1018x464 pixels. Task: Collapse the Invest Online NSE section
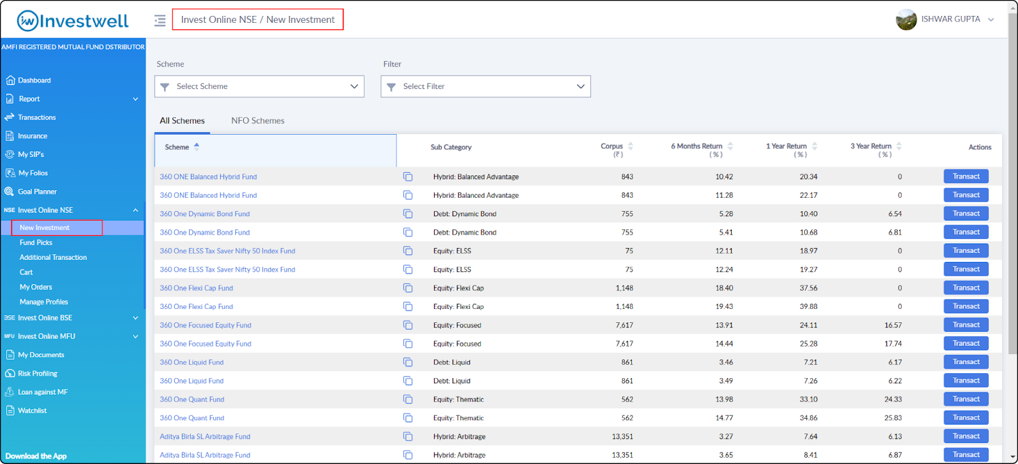point(136,210)
